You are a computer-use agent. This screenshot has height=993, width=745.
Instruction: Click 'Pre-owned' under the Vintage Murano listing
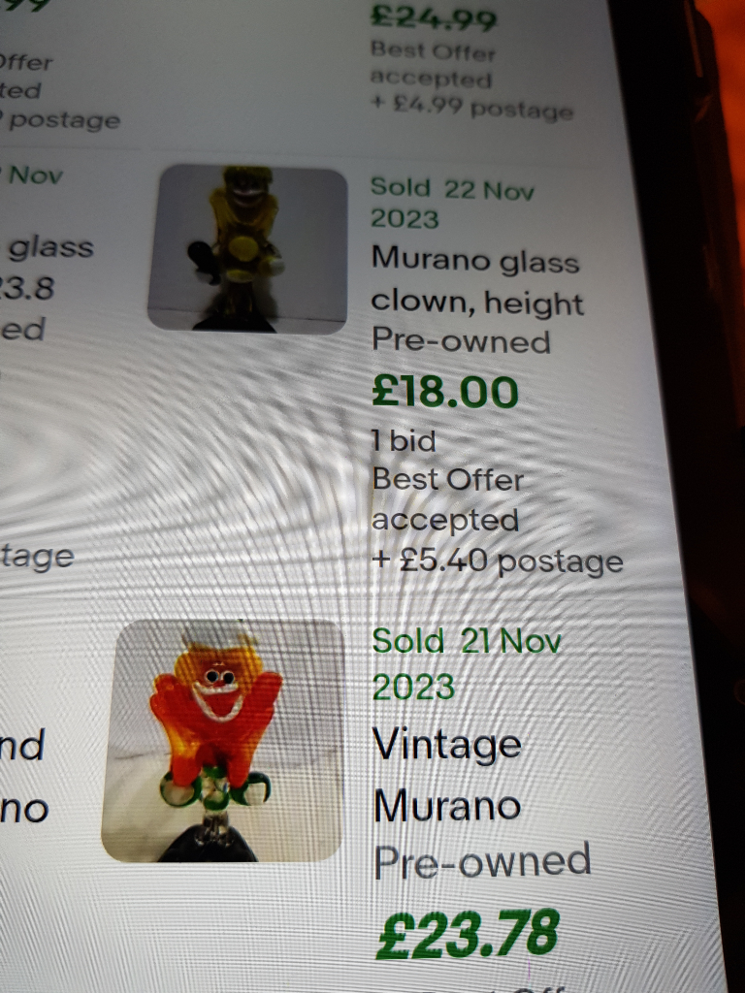click(x=482, y=861)
